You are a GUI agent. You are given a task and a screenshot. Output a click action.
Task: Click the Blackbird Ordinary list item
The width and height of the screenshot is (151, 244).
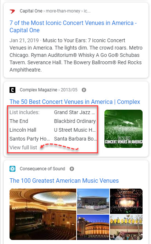[x=75, y=121]
